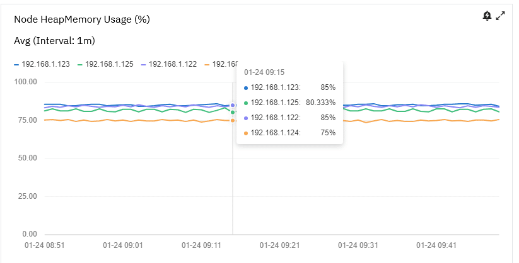Screen dimensions: 519x263
Task: Click the 50.00 y-axis value
Action: point(26,159)
